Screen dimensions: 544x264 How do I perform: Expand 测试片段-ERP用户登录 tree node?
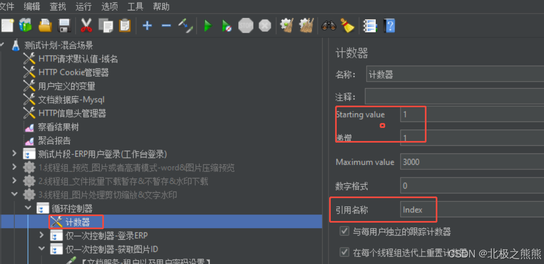click(x=14, y=153)
